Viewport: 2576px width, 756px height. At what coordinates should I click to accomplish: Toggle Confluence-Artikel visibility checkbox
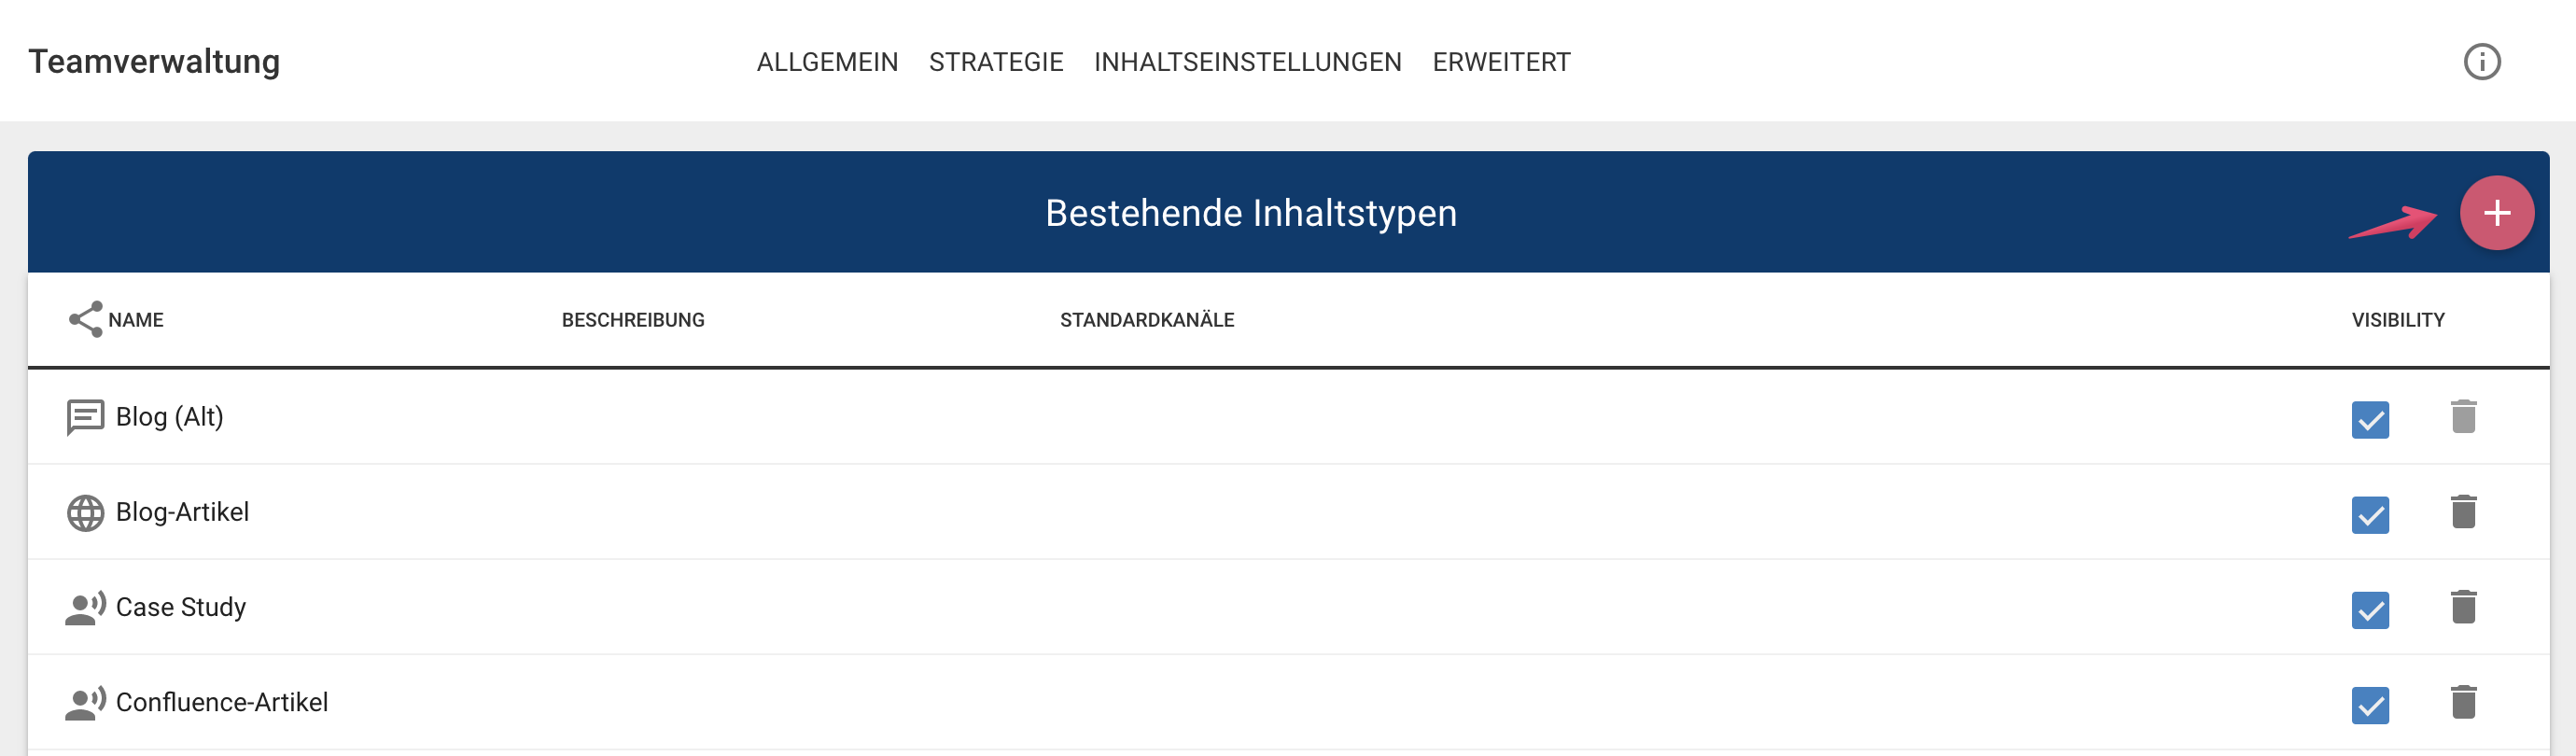click(2370, 705)
